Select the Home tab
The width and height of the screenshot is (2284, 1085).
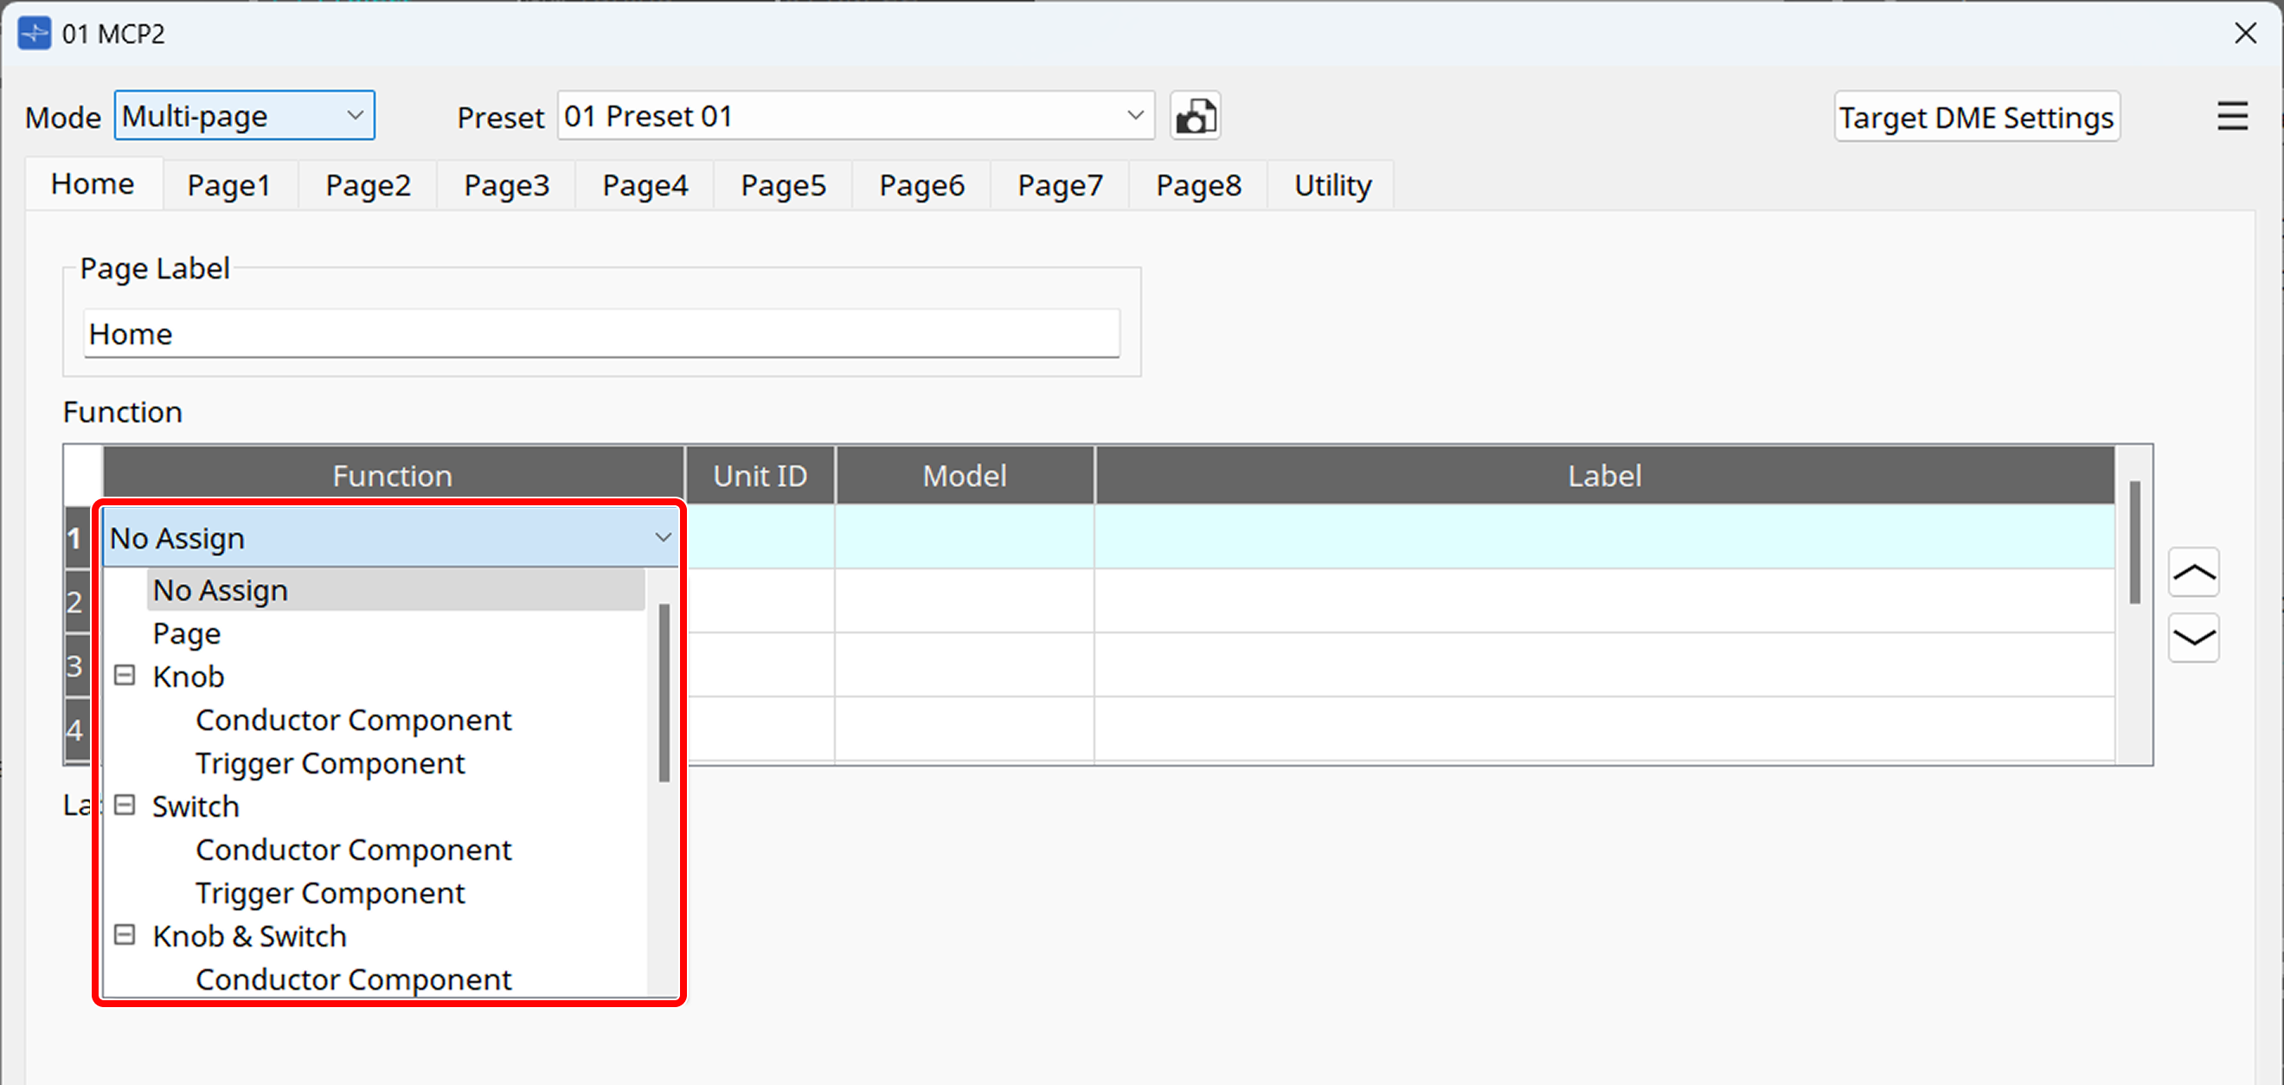[x=93, y=183]
